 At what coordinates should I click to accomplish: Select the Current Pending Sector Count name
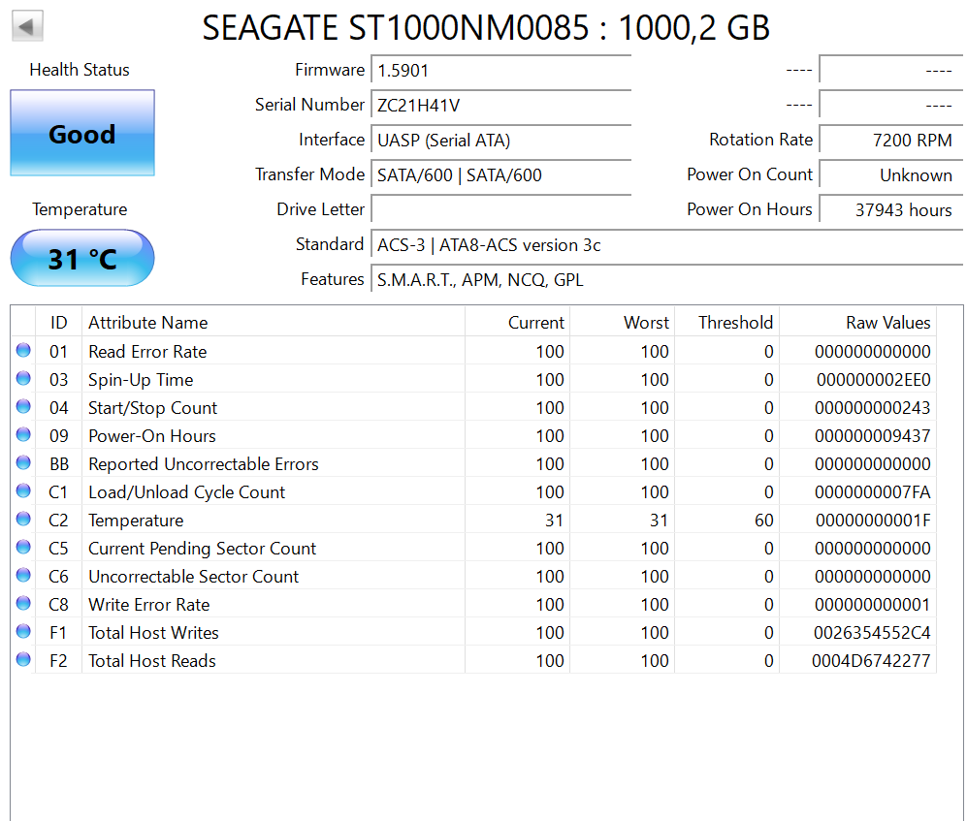[x=203, y=549]
